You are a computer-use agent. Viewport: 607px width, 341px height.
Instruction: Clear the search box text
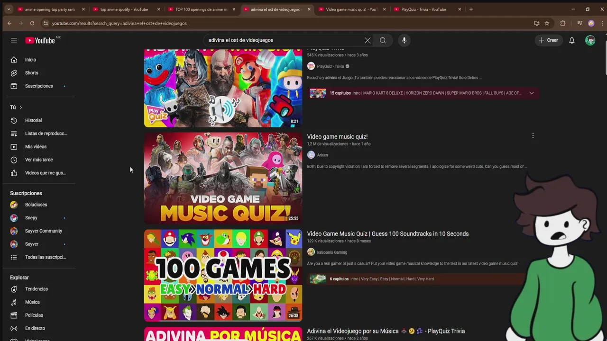pos(368,40)
